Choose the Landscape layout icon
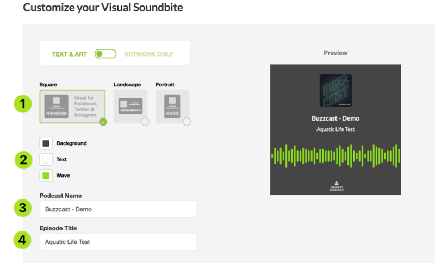This screenshot has width=435, height=263. click(130, 106)
